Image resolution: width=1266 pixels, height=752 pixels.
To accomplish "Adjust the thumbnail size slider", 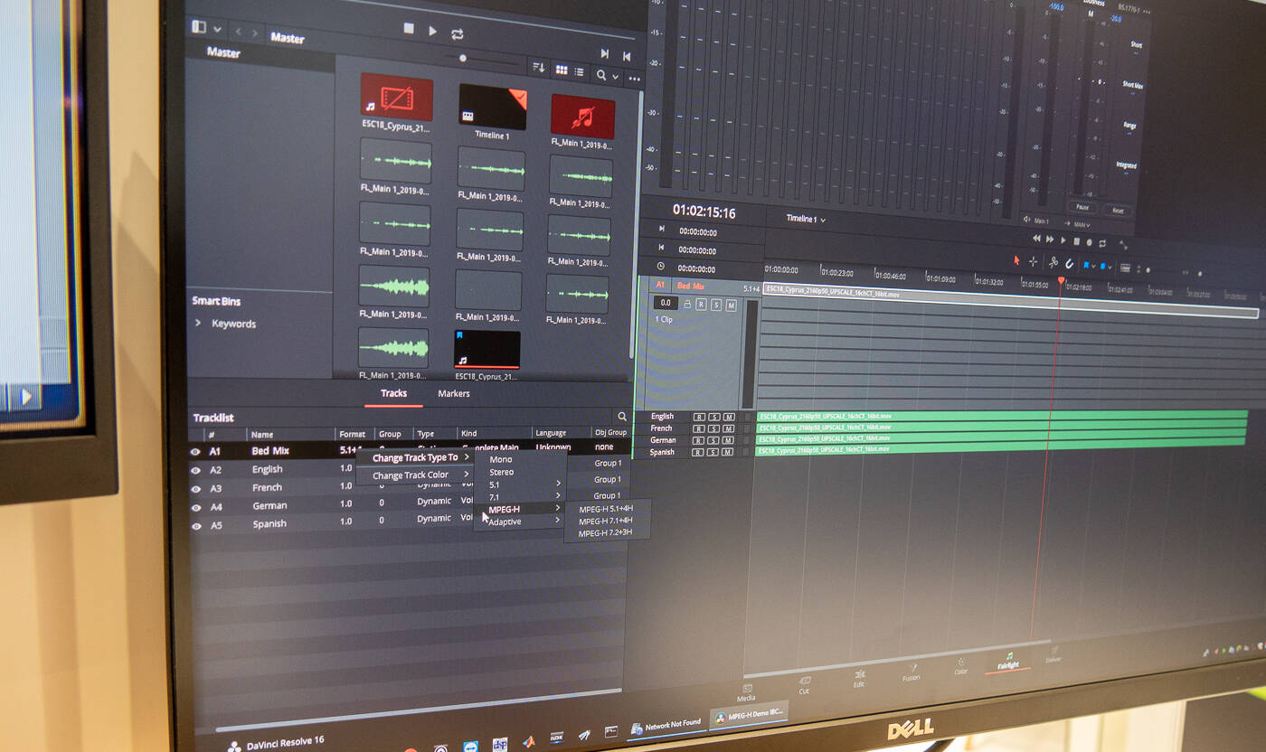I will coord(463,58).
